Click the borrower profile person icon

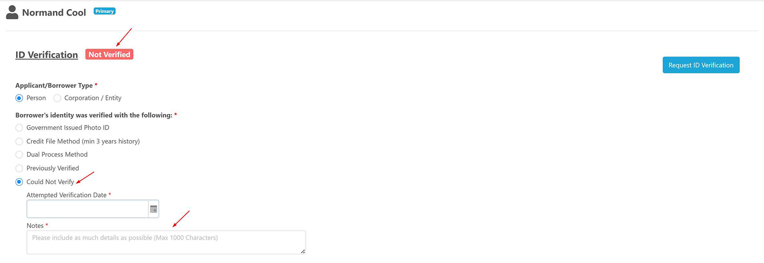[12, 12]
